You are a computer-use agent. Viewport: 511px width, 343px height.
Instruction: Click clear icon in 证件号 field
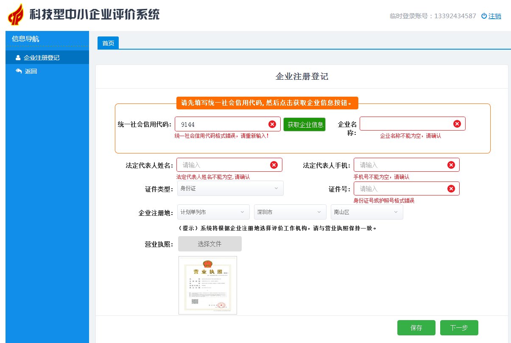point(451,188)
